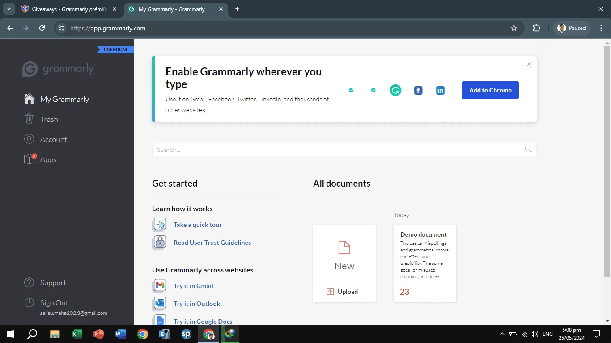This screenshot has width=611, height=343.
Task: Click the Upload arrow icon
Action: click(330, 292)
